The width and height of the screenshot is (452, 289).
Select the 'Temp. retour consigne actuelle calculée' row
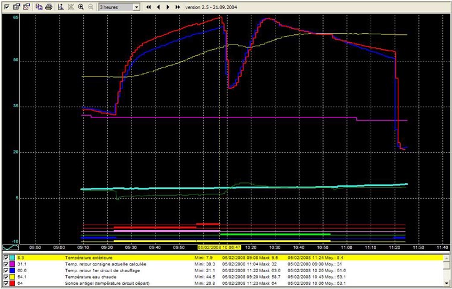(x=108, y=264)
